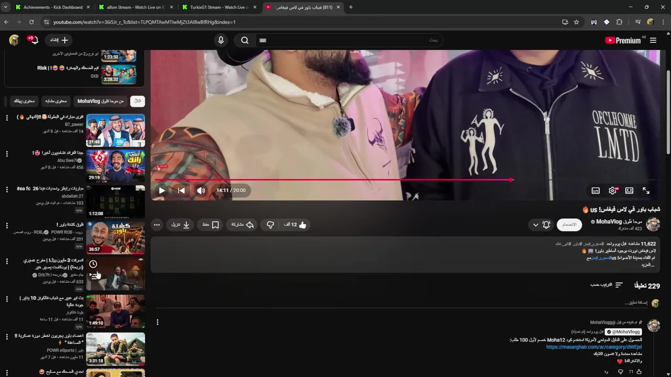The image size is (671, 377).
Task: Select the الكل filter chip
Action: [x=137, y=101]
